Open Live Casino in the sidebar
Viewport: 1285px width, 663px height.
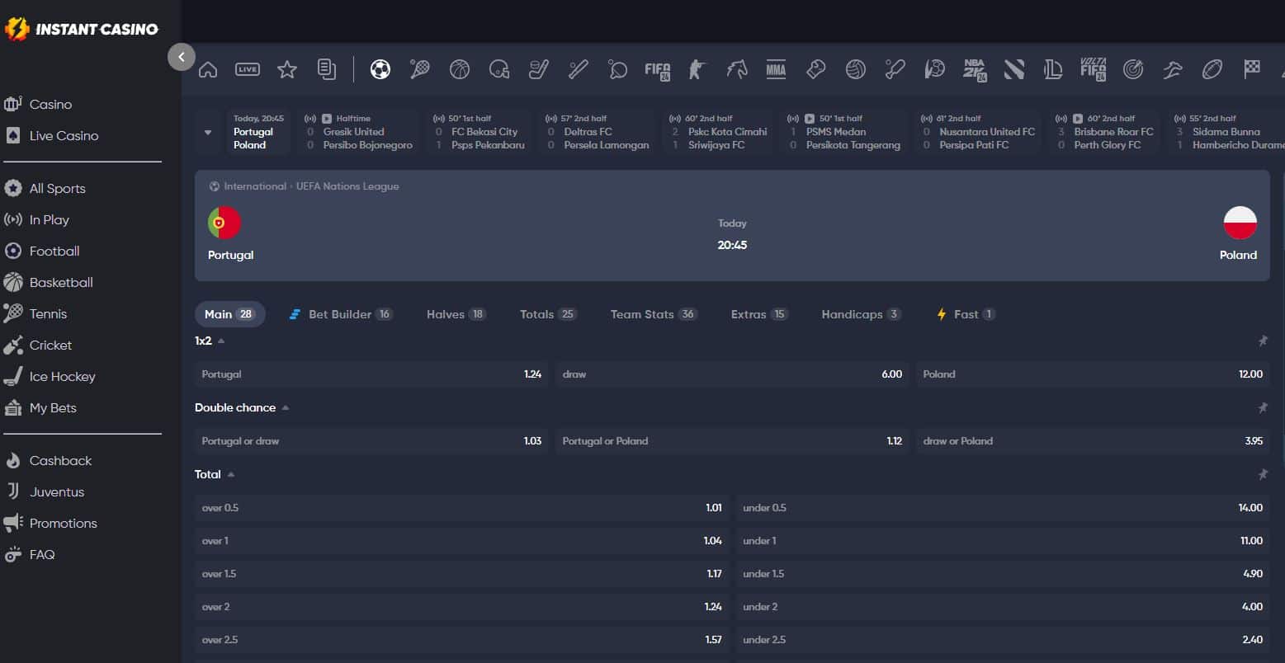tap(64, 136)
